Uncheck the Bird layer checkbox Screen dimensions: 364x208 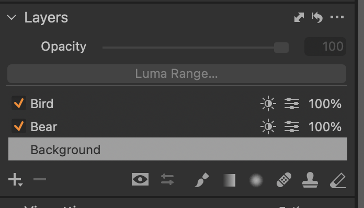pos(19,103)
